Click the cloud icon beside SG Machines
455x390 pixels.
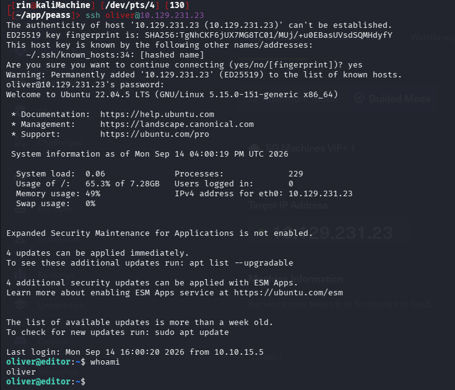[x=254, y=148]
